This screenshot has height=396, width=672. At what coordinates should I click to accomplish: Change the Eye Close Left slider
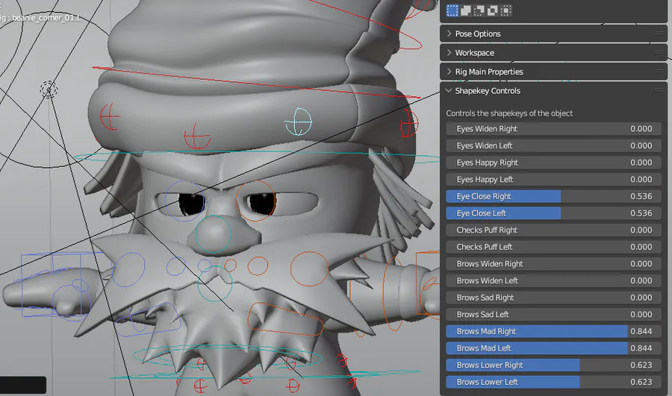click(554, 213)
